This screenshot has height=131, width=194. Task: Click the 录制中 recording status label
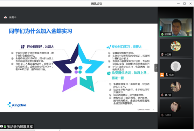13,17
